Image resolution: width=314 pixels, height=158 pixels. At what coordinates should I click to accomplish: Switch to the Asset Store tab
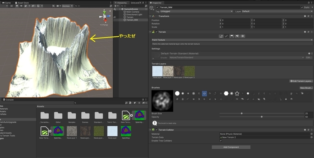click(x=22, y=3)
